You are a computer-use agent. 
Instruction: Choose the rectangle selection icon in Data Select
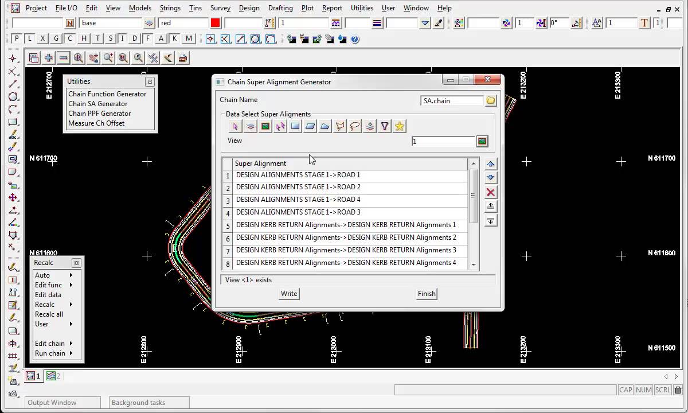295,126
